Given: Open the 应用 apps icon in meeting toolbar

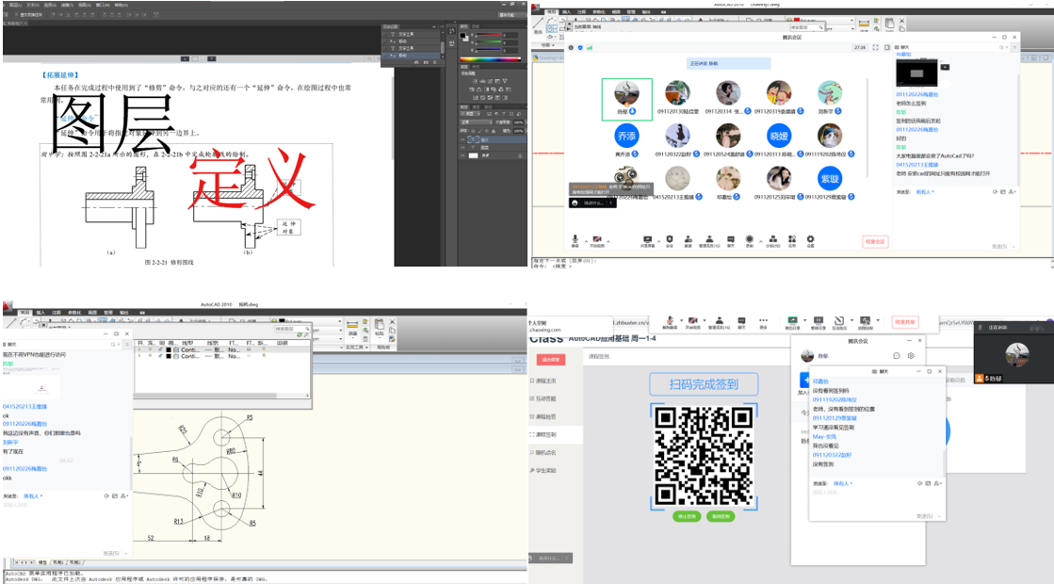Looking at the screenshot, I should tap(792, 240).
